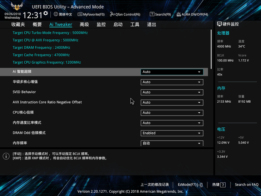The height and width of the screenshot is (196, 261).
Task: Click the 电压 section heading
Action: click(x=221, y=129)
